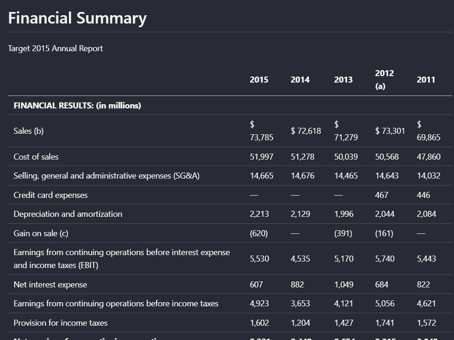This screenshot has height=340, width=454.
Task: Click the Sales (b) row label
Action: point(28,131)
